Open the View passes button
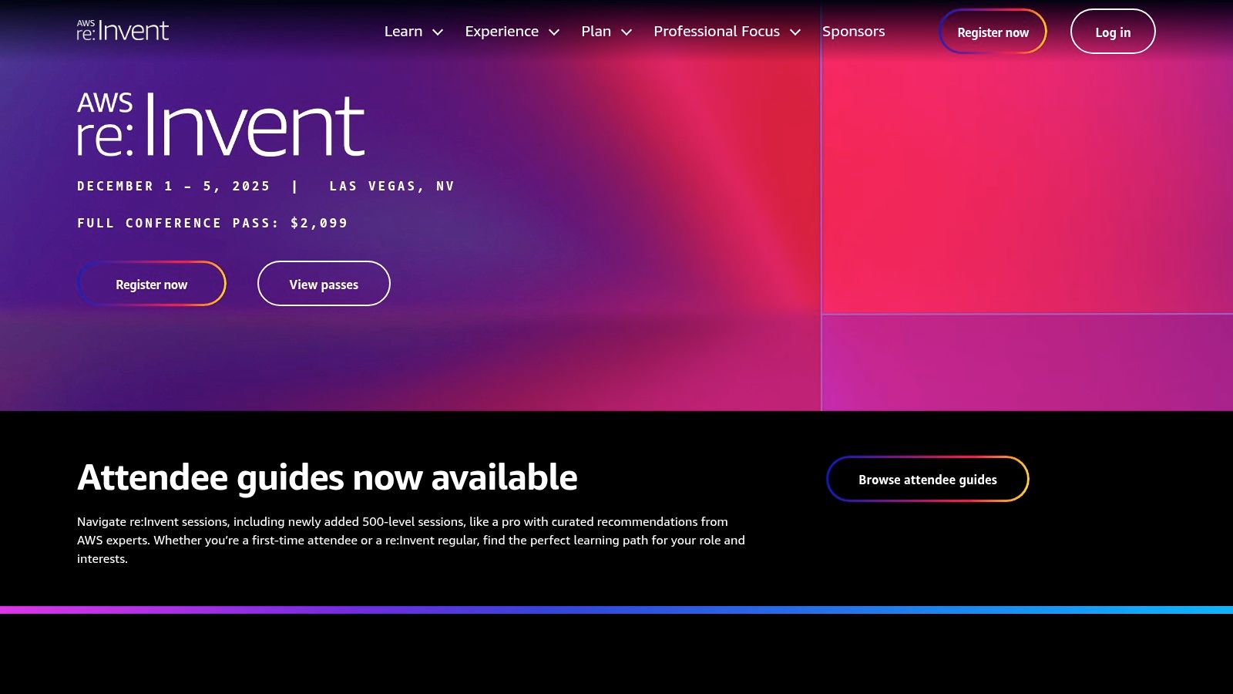Screen dimensions: 1233x694 324,284
